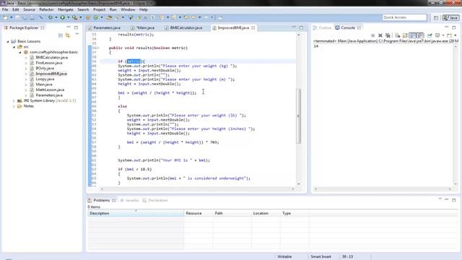Open the Run dropdown arrow
462x260 pixels.
click(x=68, y=17)
